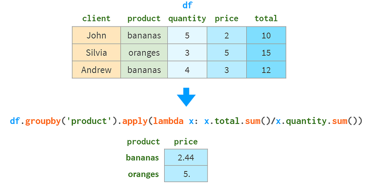373x184 pixels.
Task: Click the total value 15 cell
Action: [266, 53]
